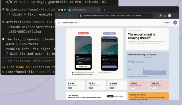Open the purple E user avatar
This screenshot has height=105, width=182.
pyautogui.click(x=175, y=23)
